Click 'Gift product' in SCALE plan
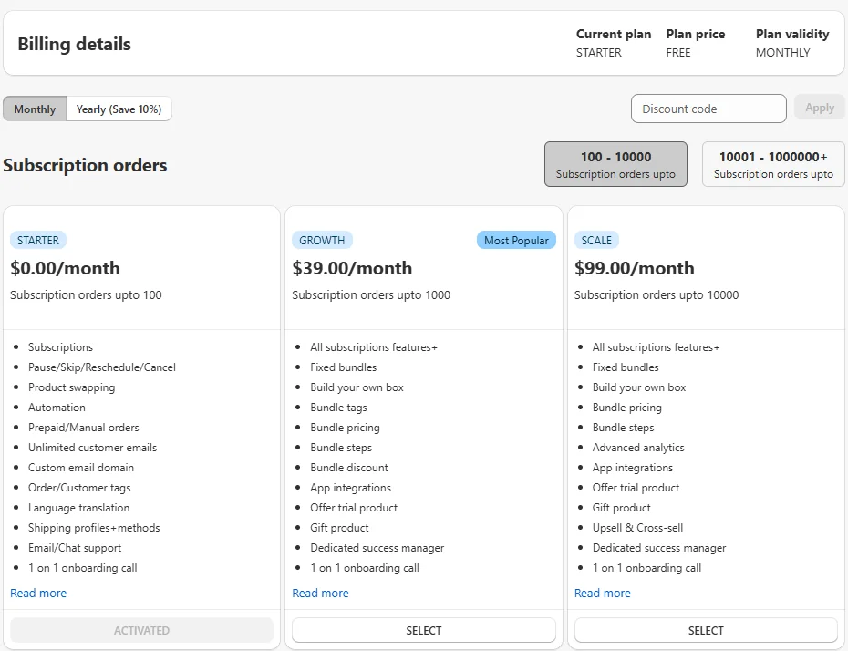 [621, 508]
